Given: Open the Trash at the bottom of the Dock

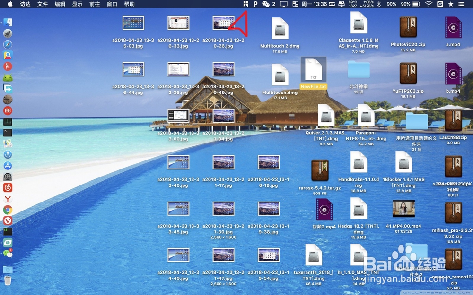Looking at the screenshot, I should coord(8,279).
